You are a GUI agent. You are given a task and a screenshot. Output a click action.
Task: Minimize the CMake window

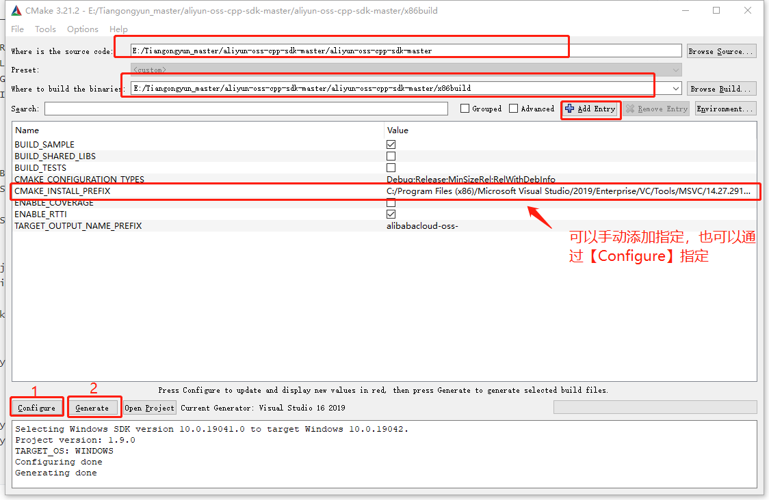tap(686, 10)
